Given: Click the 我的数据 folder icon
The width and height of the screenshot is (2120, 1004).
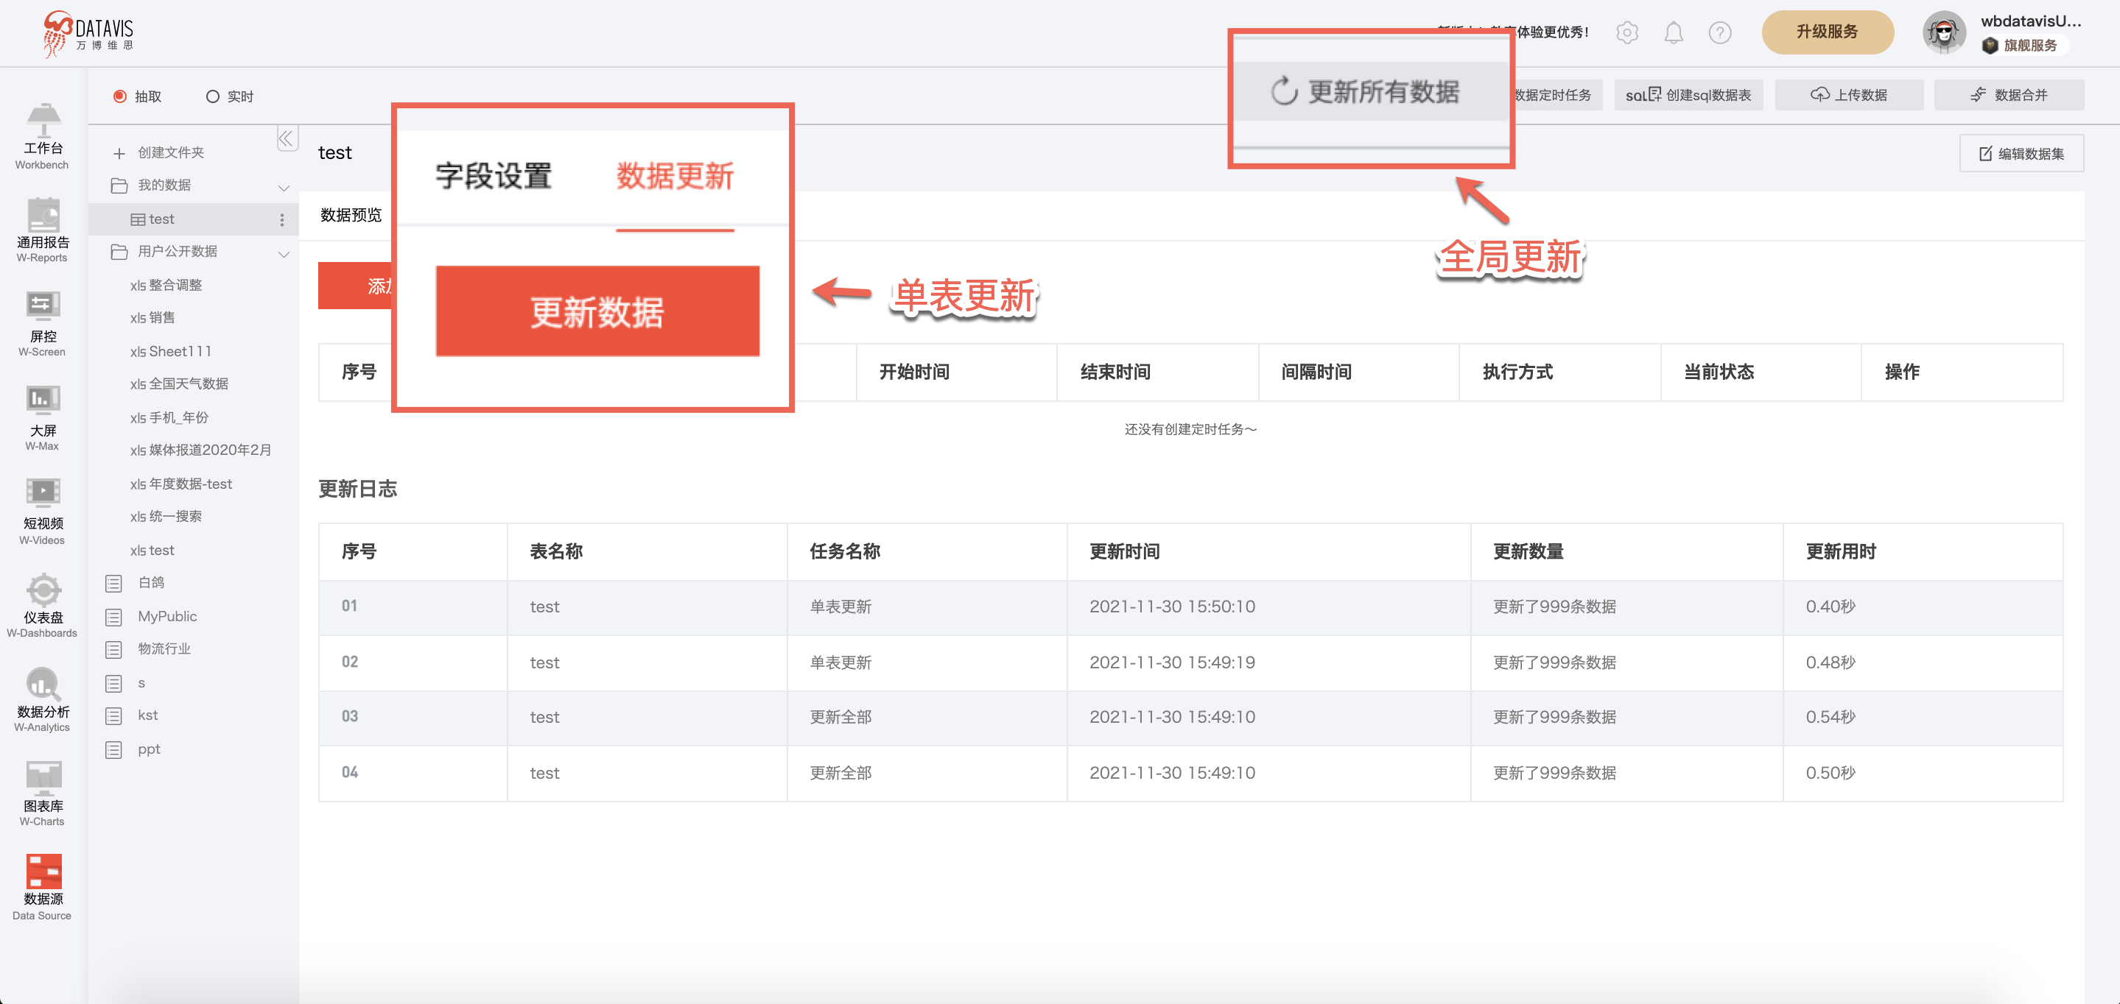Looking at the screenshot, I should [x=119, y=185].
